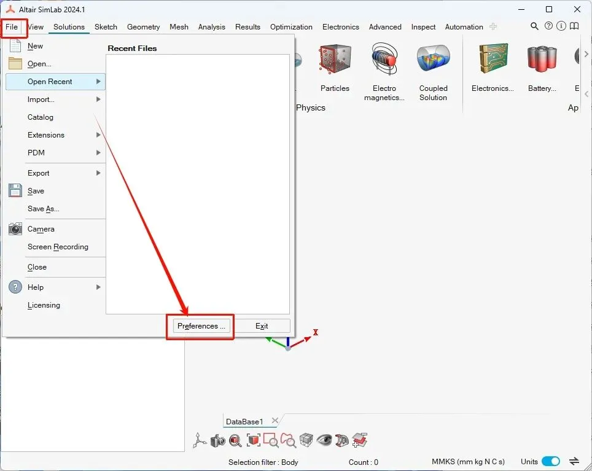
Task: Click the layers add/remove icon
Action: 359,440
